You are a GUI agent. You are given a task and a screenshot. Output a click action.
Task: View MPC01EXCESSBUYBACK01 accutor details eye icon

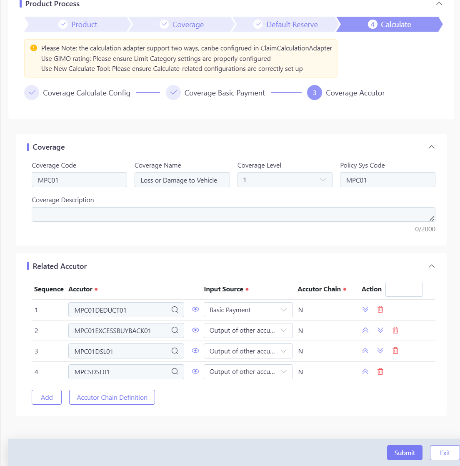tap(195, 330)
